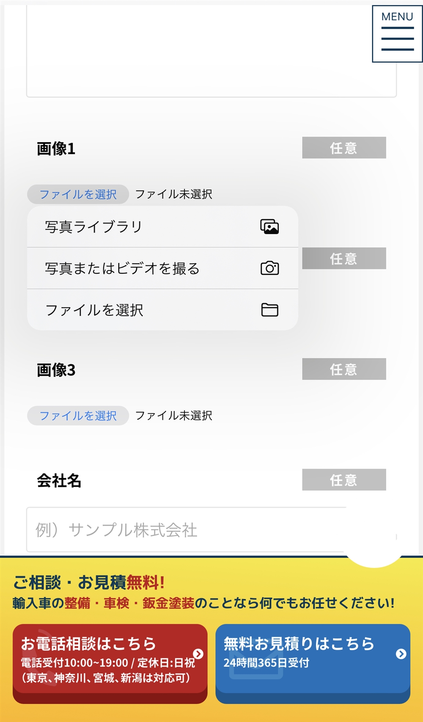Click the 画像1 field label
Image resolution: width=423 pixels, height=722 pixels.
pyautogui.click(x=56, y=149)
